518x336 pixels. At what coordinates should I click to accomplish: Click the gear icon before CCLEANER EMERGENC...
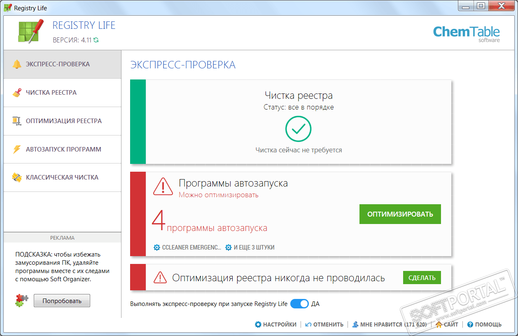tap(156, 247)
